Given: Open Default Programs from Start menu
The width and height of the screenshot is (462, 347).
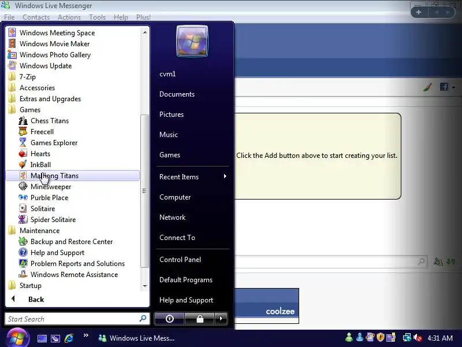Looking at the screenshot, I should click(186, 280).
